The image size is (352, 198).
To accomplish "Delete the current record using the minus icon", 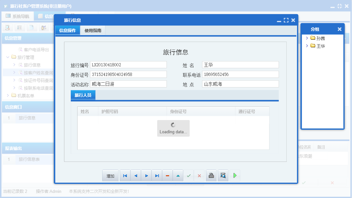I will click(x=167, y=175).
